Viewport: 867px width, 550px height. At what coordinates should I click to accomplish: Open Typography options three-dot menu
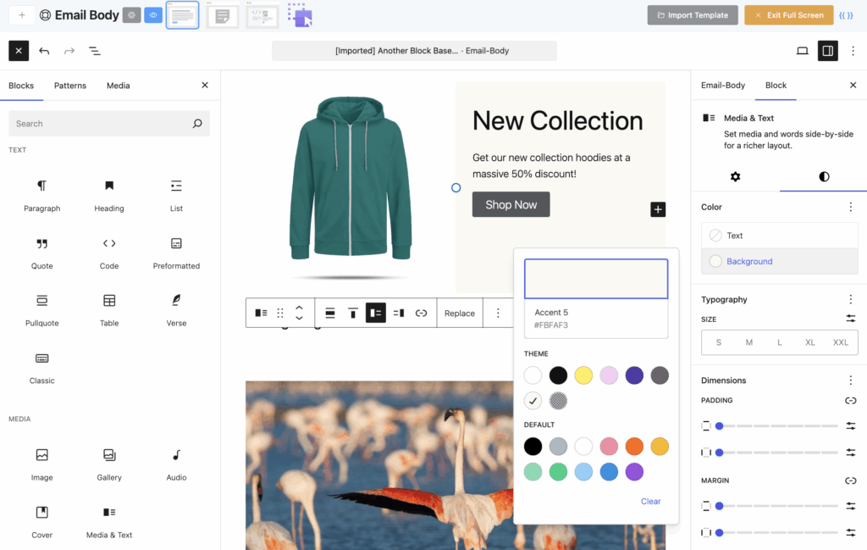850,299
